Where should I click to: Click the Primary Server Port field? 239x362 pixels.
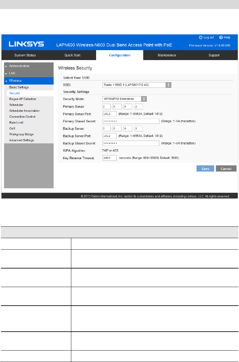[x=109, y=114]
